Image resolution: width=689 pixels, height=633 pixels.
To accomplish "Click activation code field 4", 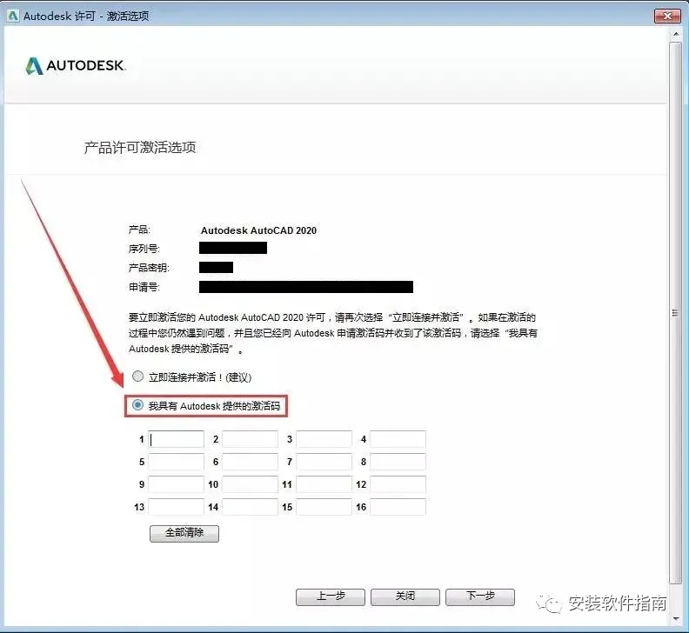I will pyautogui.click(x=398, y=439).
